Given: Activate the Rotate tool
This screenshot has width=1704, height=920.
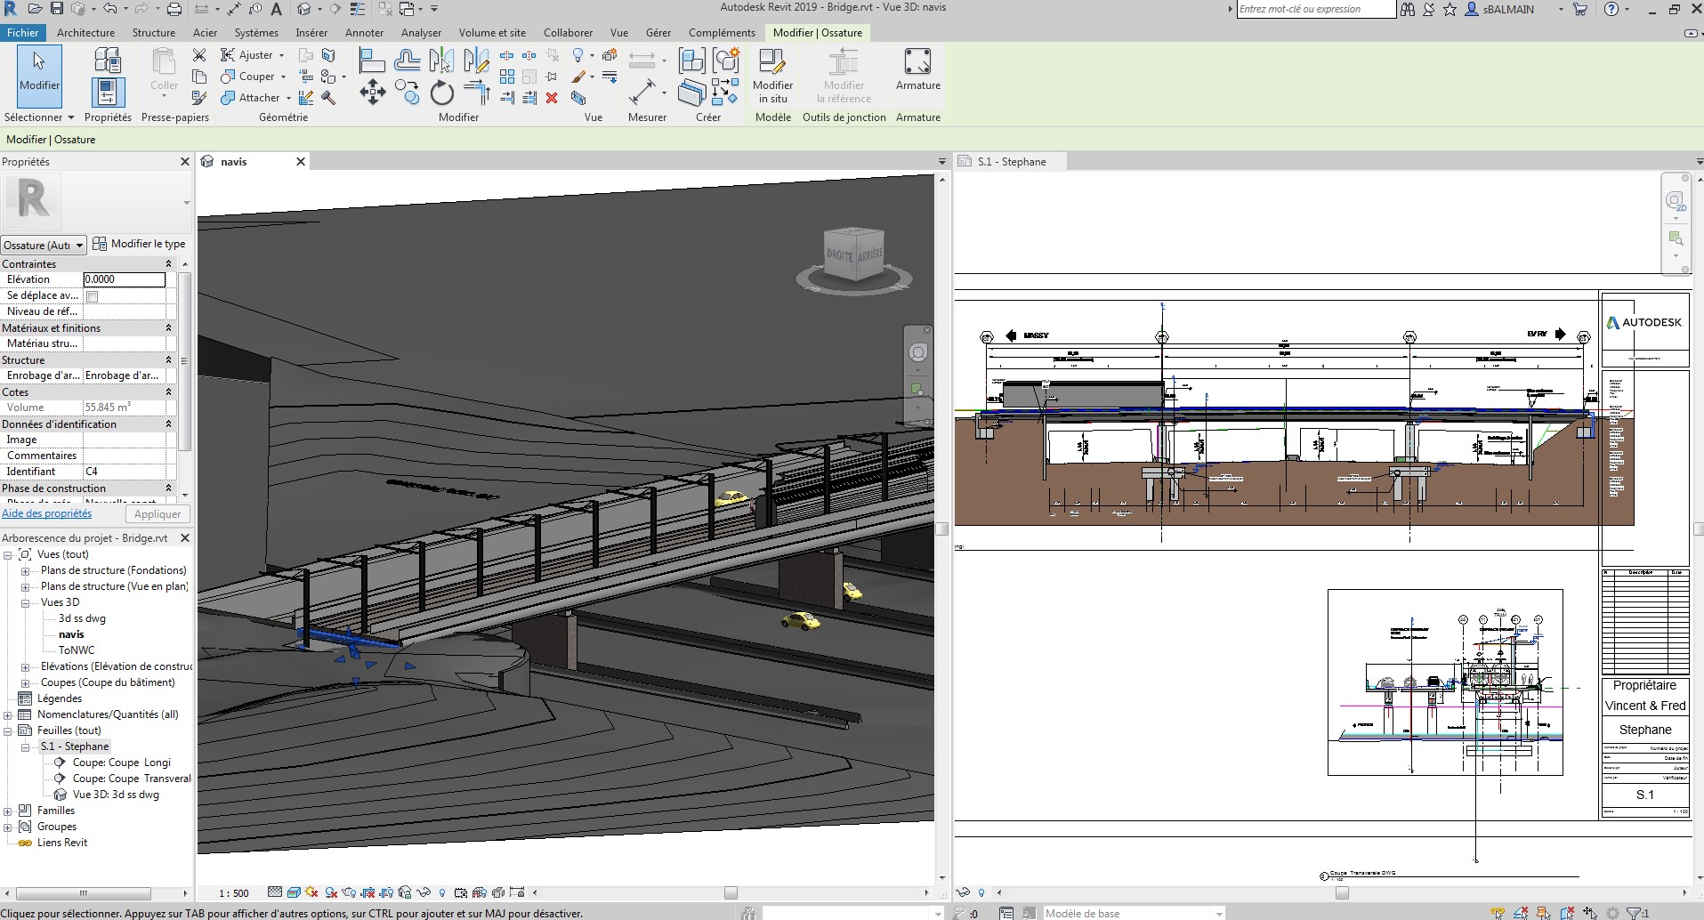Looking at the screenshot, I should (x=441, y=93).
